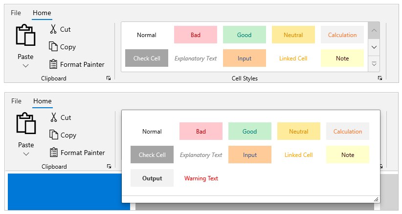Click Format Painter icon in bottom ribbon
The image size is (402, 214).
(x=54, y=153)
